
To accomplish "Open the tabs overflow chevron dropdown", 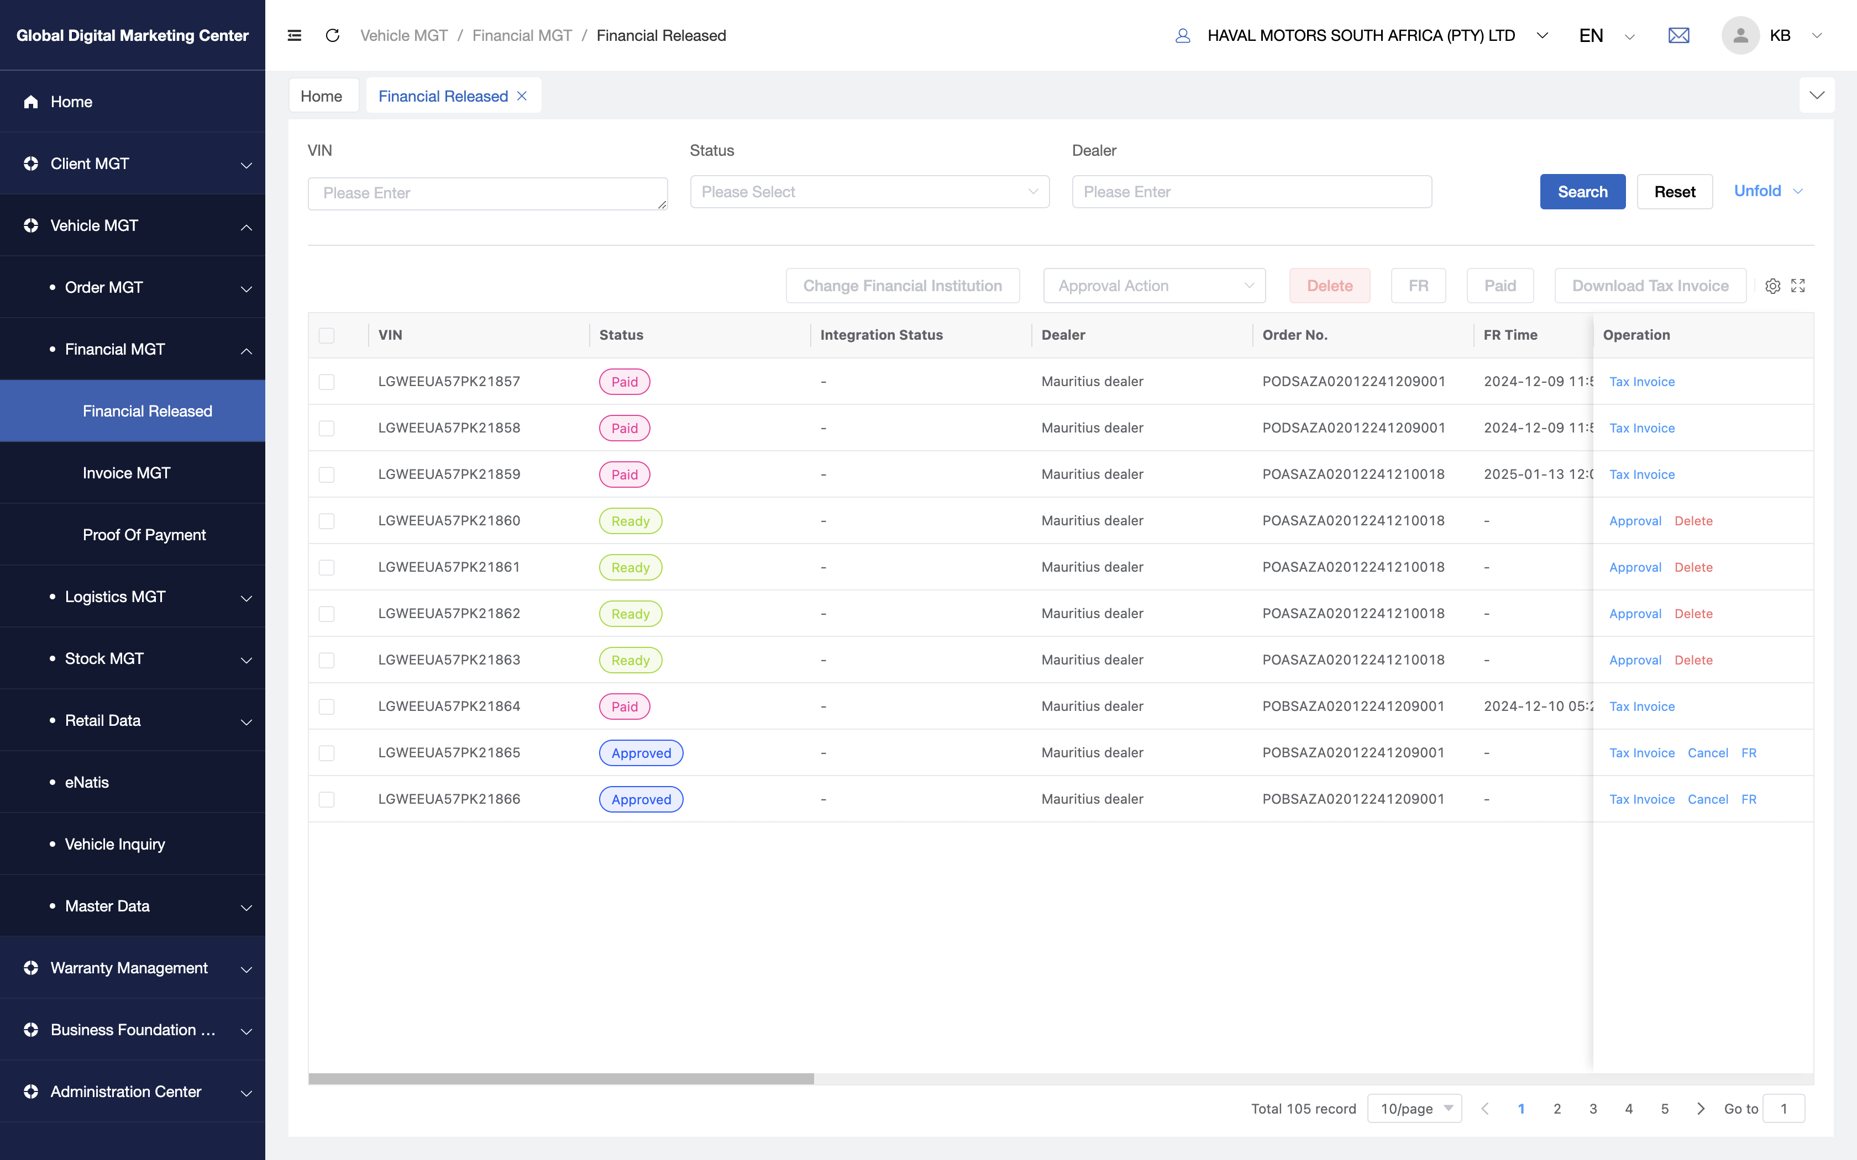I will 1816,95.
